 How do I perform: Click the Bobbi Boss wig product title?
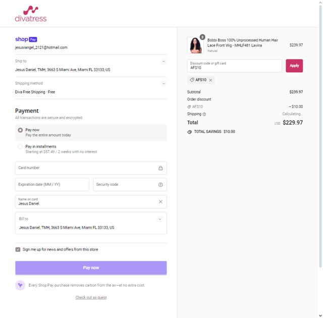(x=243, y=42)
